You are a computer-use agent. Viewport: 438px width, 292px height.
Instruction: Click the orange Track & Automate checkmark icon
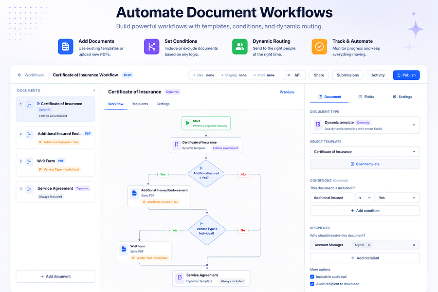point(319,46)
